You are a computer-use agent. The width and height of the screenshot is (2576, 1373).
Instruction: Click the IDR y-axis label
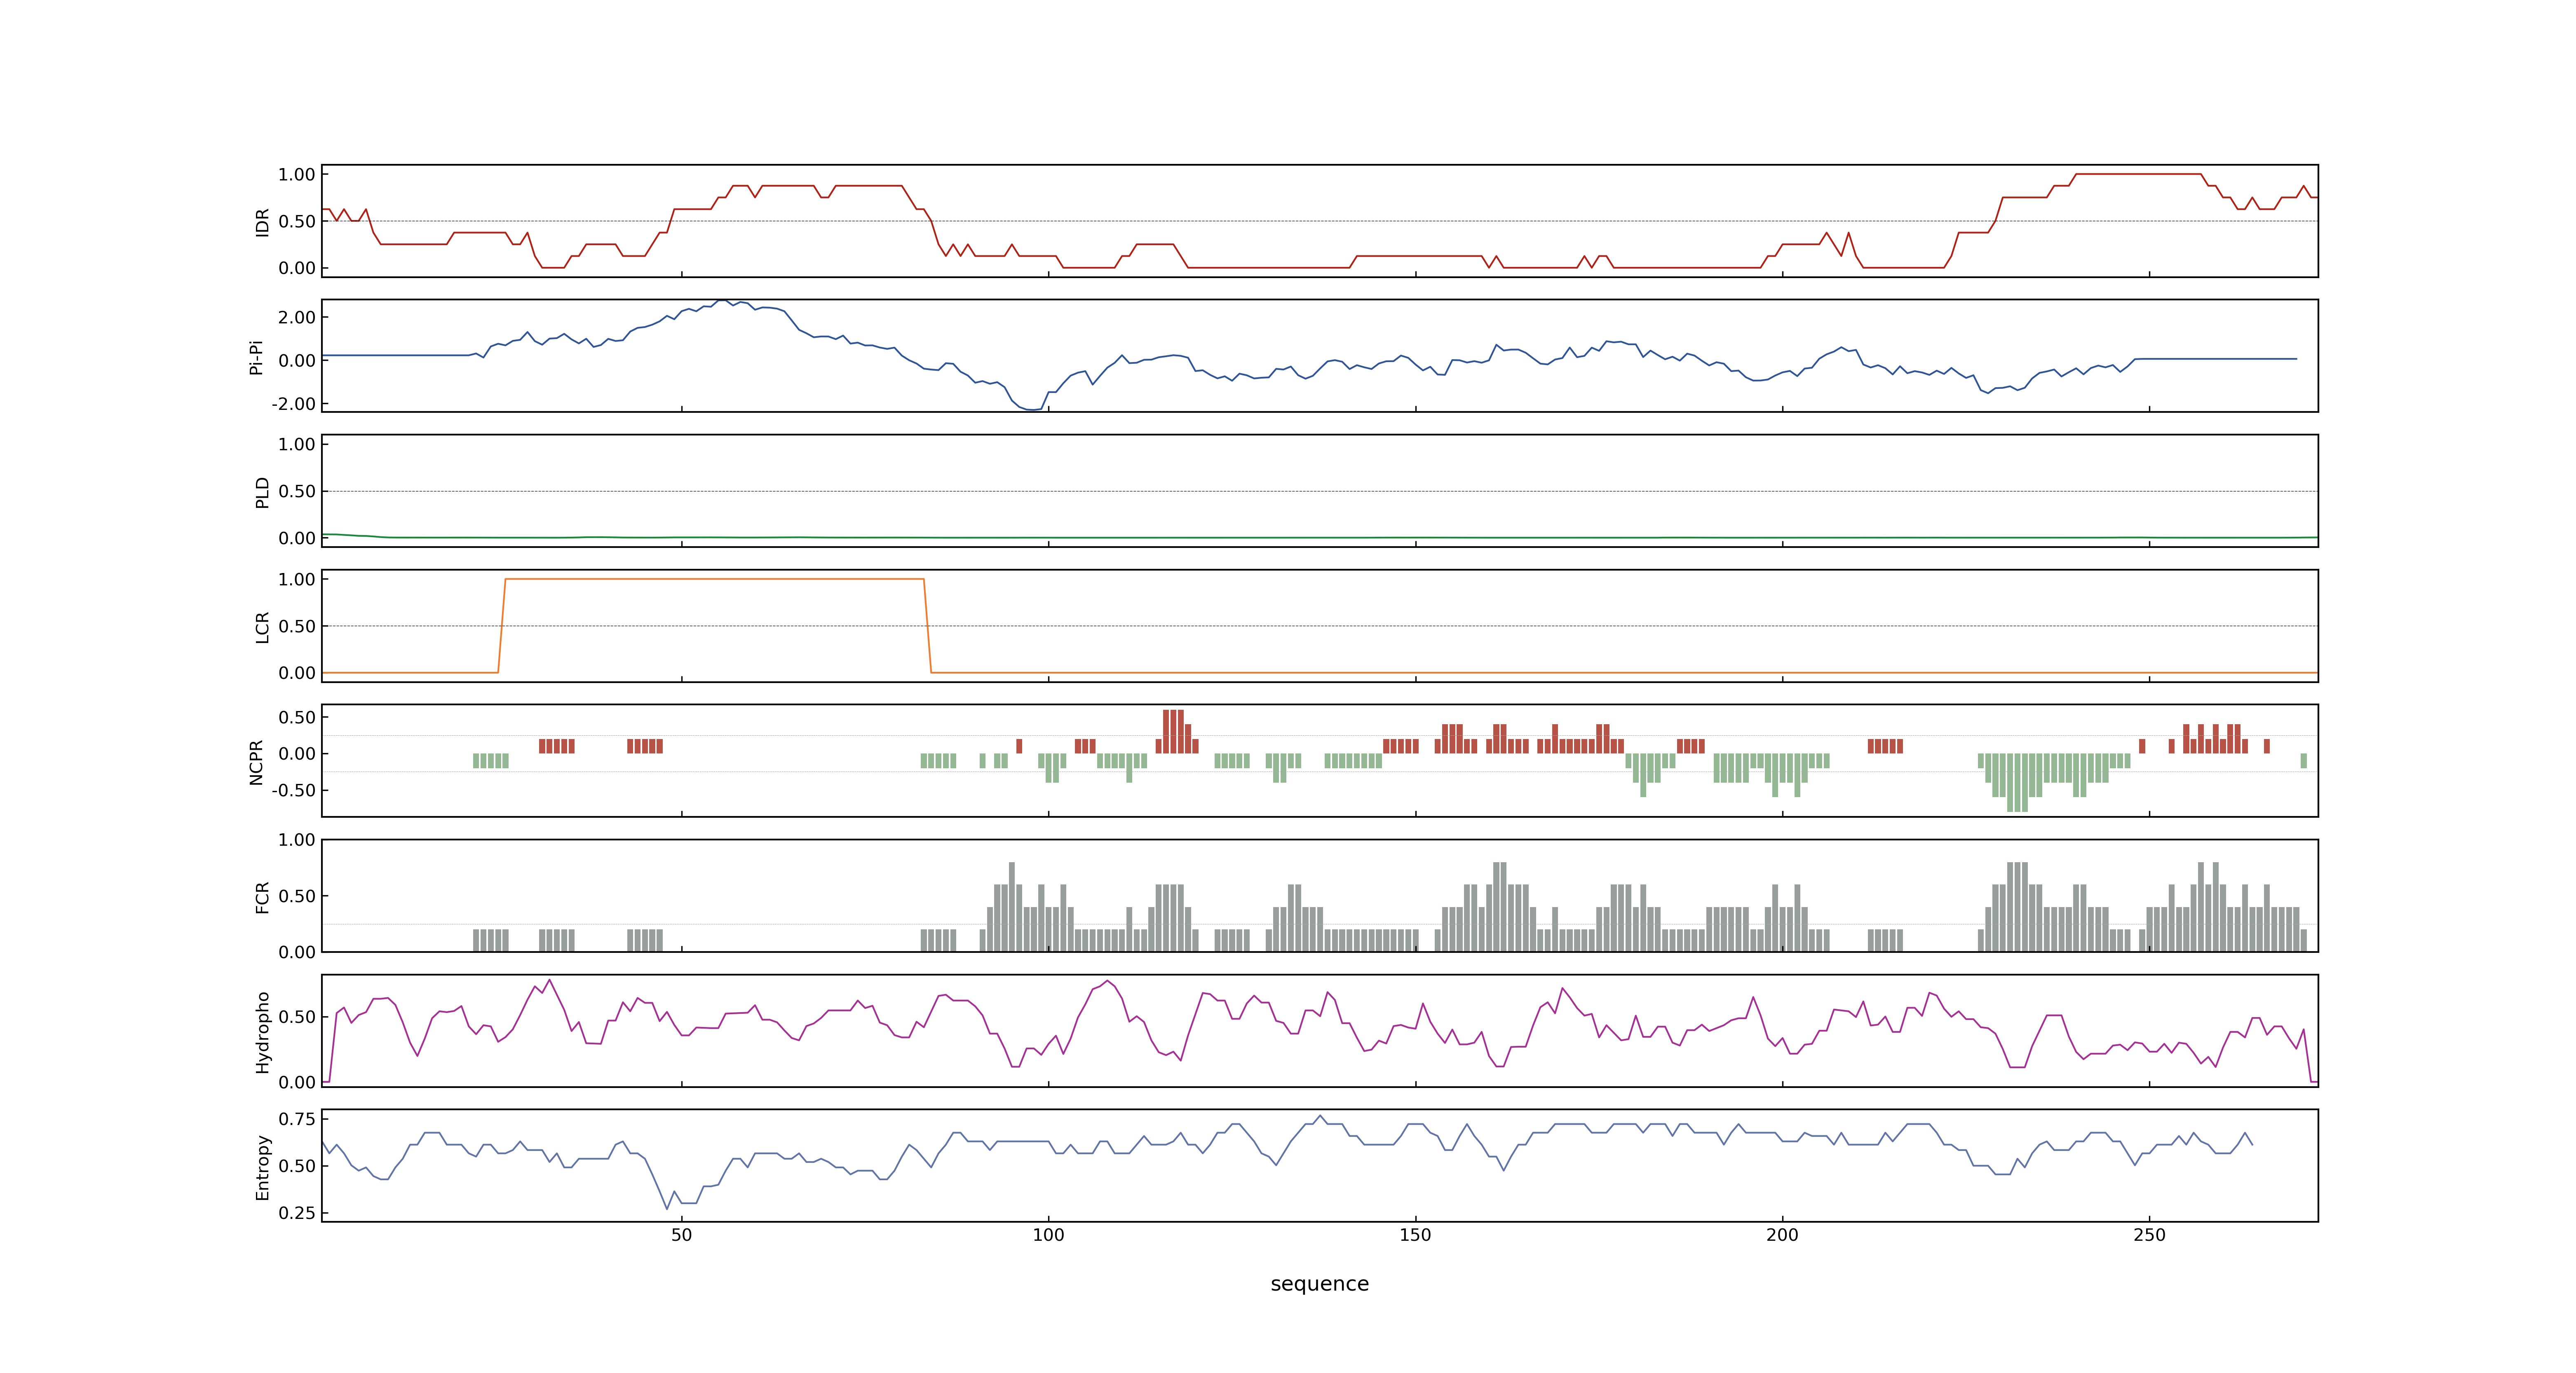(262, 222)
